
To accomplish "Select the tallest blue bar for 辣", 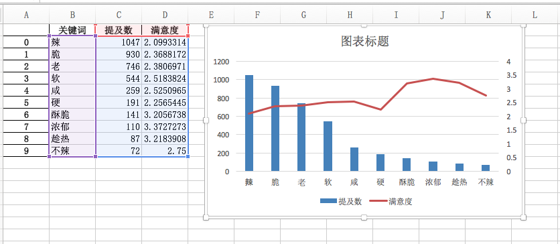I will point(249,123).
